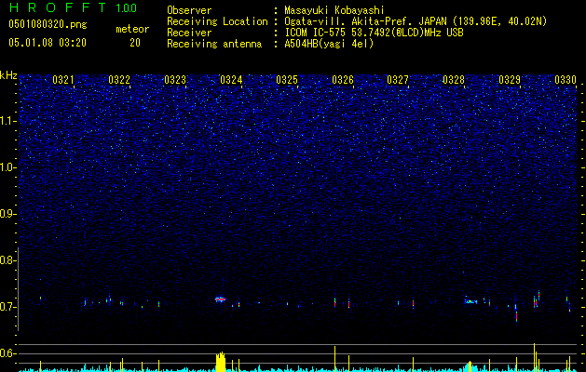The width and height of the screenshot is (586, 372).
Task: Click the HROFFT title text
Action: click(x=58, y=7)
